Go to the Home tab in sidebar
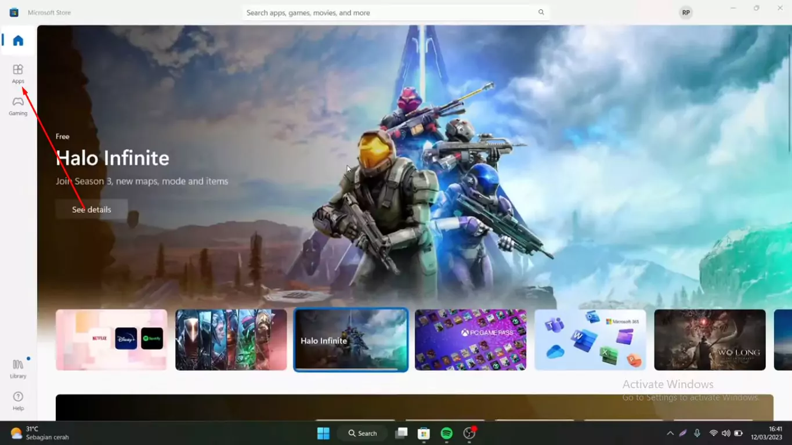The image size is (792, 445). (x=18, y=41)
